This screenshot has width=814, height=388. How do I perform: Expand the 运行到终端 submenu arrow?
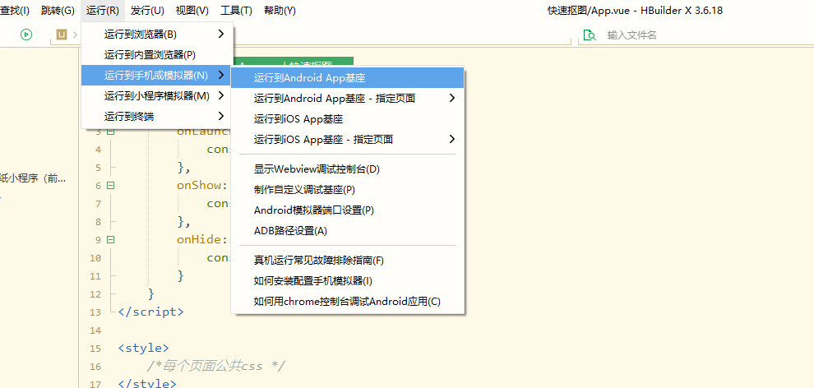(x=221, y=116)
